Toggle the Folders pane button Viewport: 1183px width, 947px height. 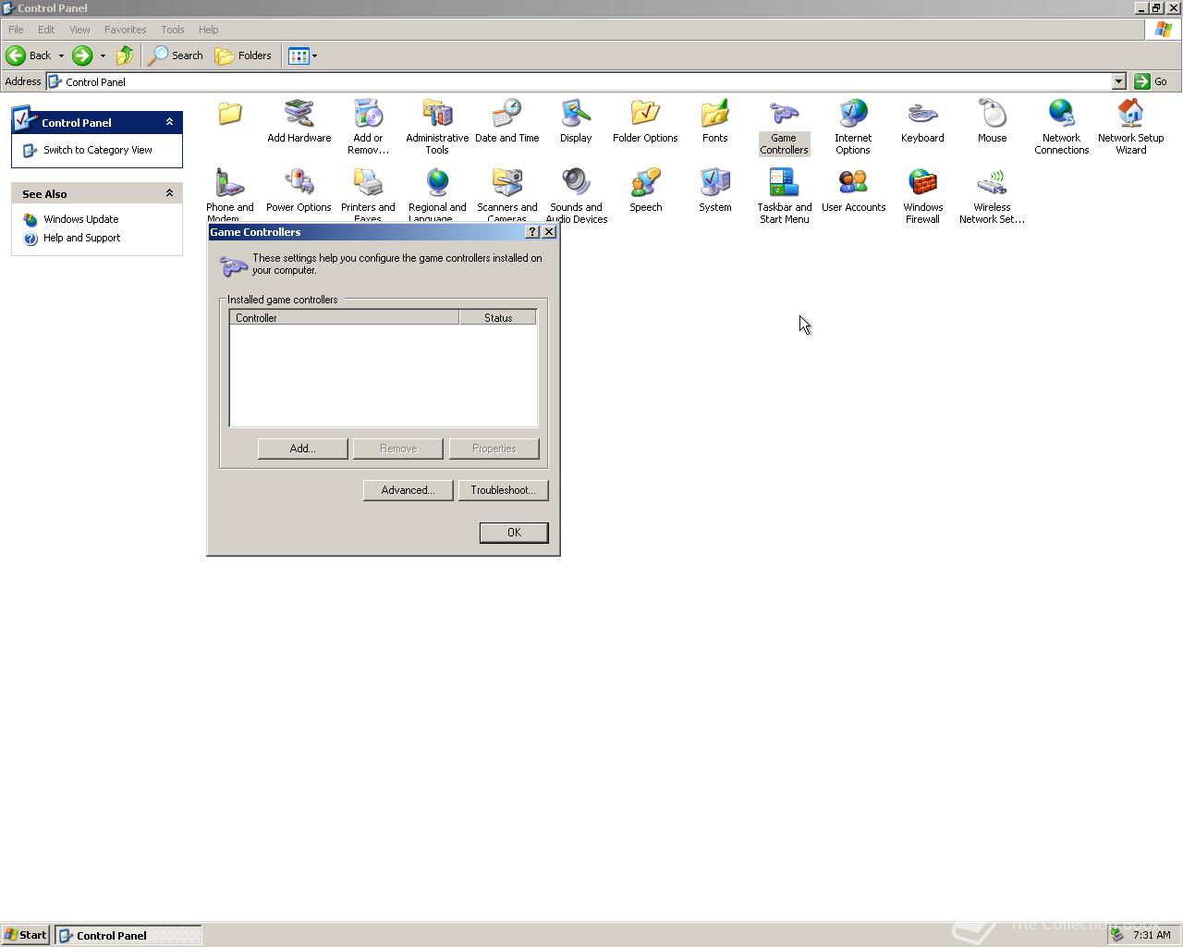click(x=243, y=55)
